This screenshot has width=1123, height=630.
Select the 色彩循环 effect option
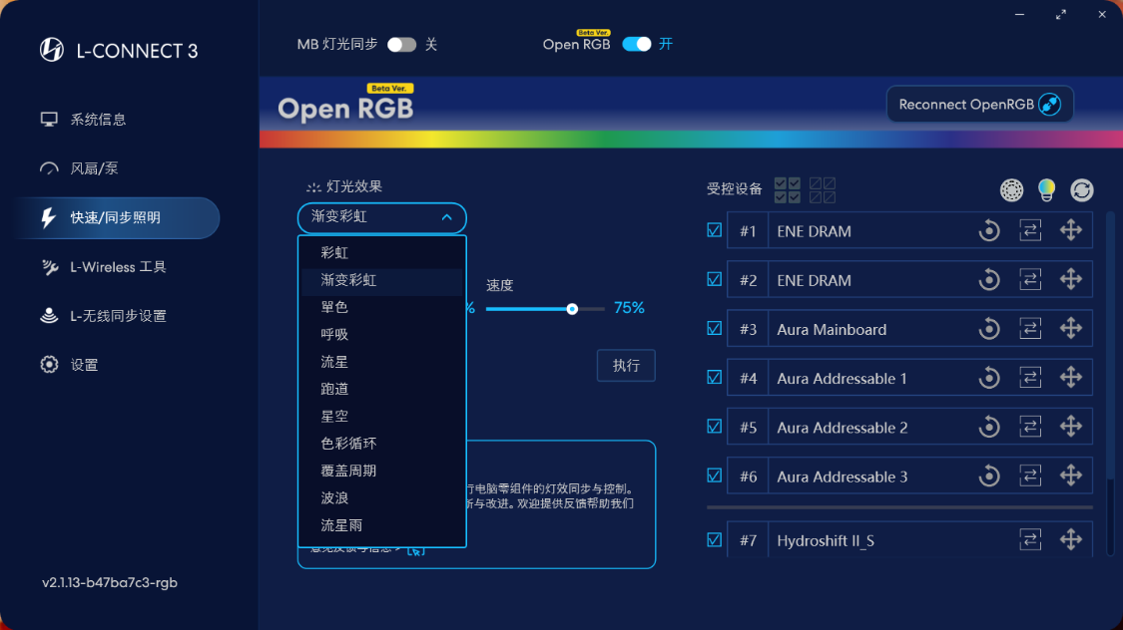[381, 444]
